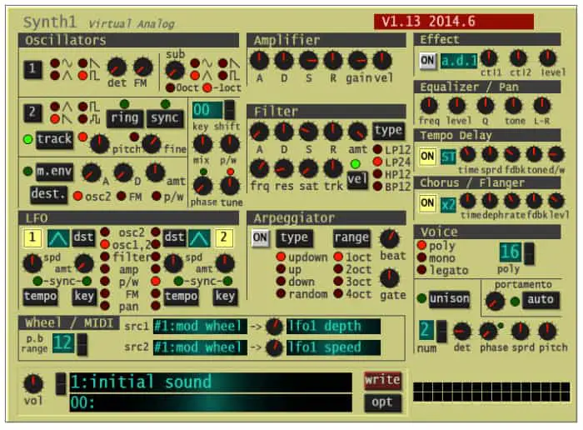
Task: Toggle the Effect ON switch
Action: point(427,61)
